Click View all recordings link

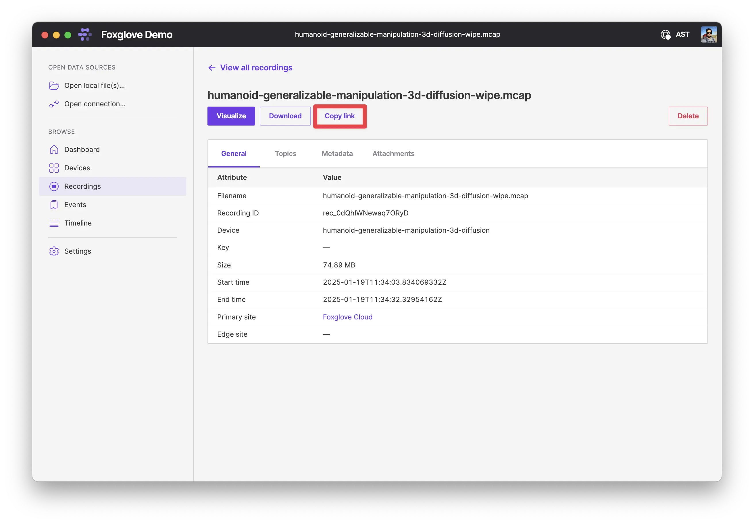tap(256, 68)
